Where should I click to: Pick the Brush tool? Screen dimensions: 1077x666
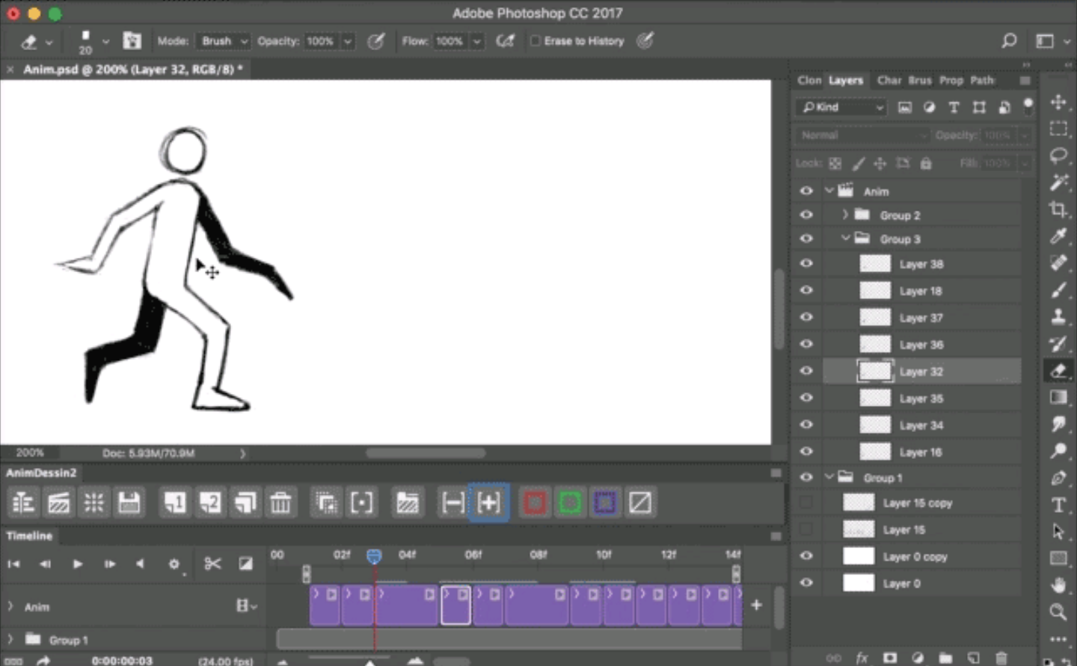click(x=1059, y=290)
